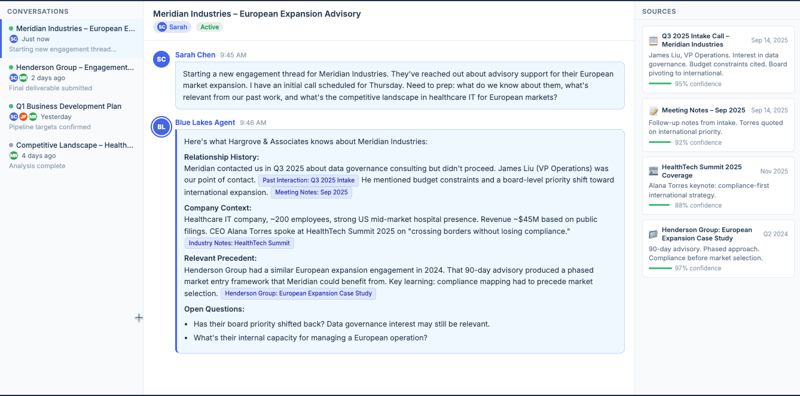Expand the Henderson Group: European Expansion Case Study chip
Viewport: 800px width, 396px height.
click(x=298, y=293)
